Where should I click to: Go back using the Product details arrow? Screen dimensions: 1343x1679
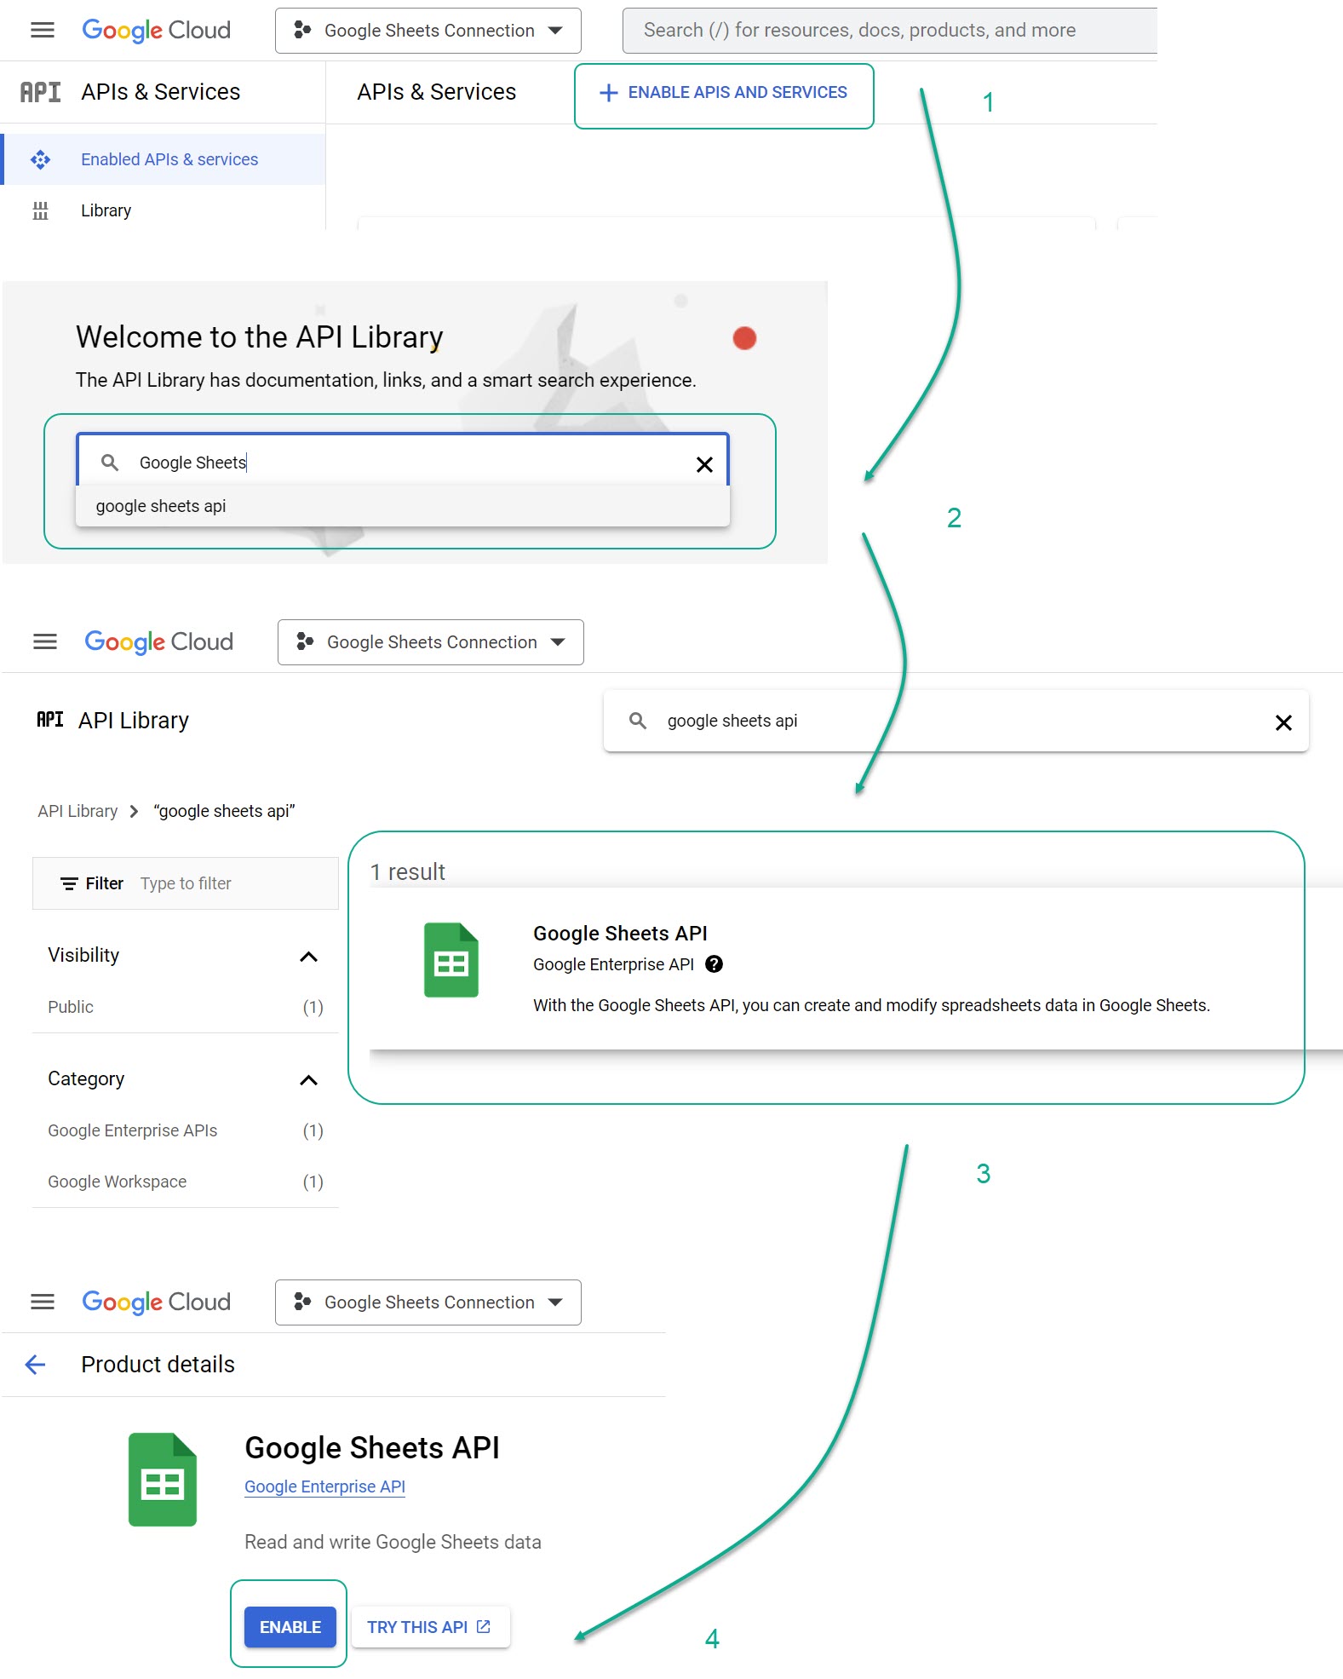tap(35, 1365)
